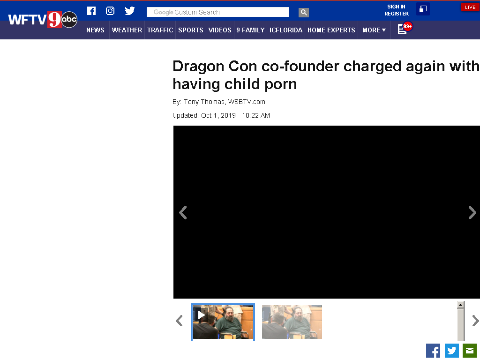This screenshot has width=480, height=360.
Task: Open the HOME EXPERTS menu
Action: tap(331, 30)
